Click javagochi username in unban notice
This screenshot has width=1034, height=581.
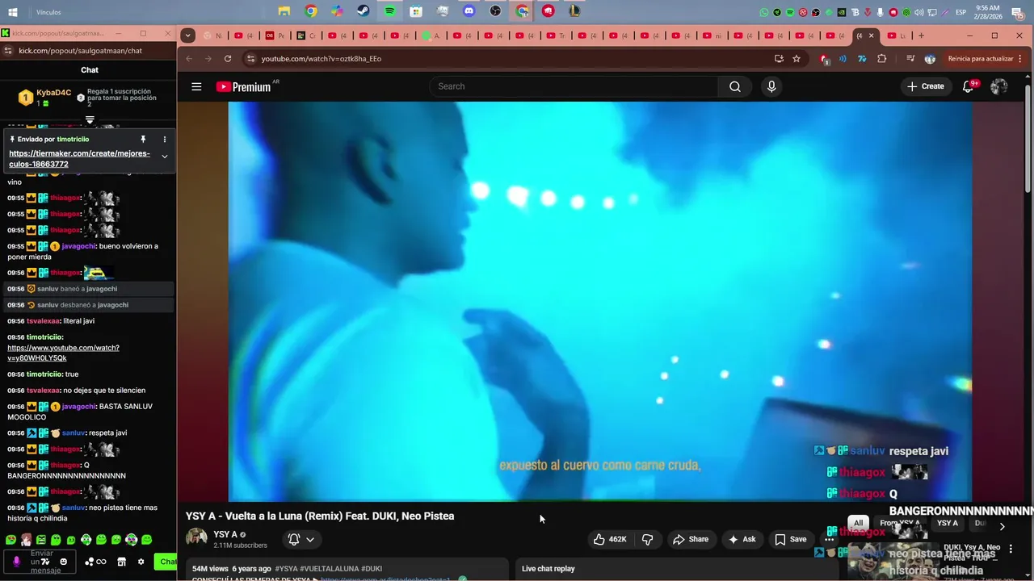(x=113, y=305)
